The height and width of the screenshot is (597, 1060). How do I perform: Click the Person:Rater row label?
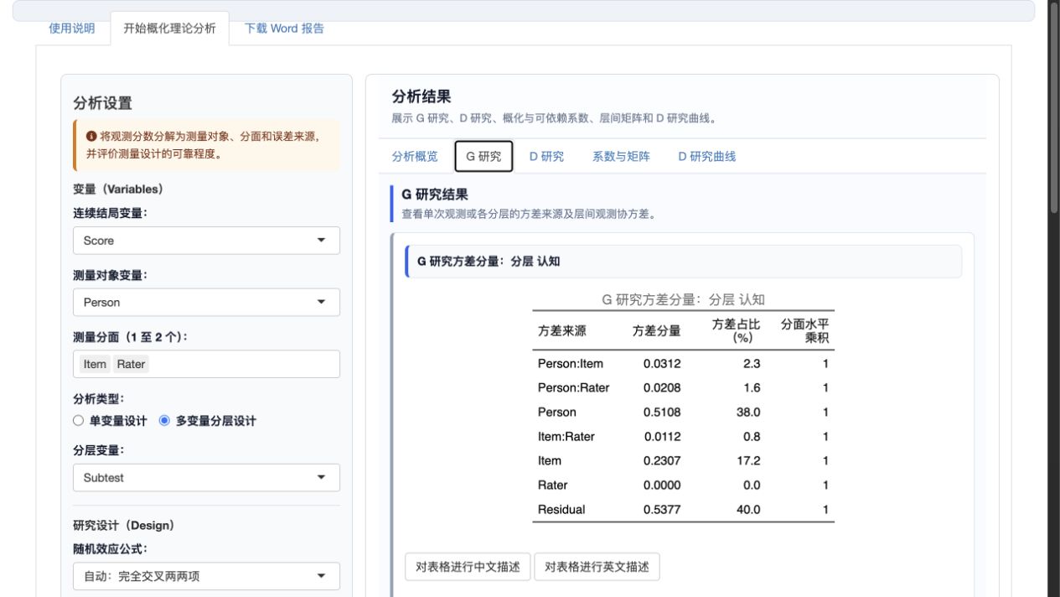573,388
